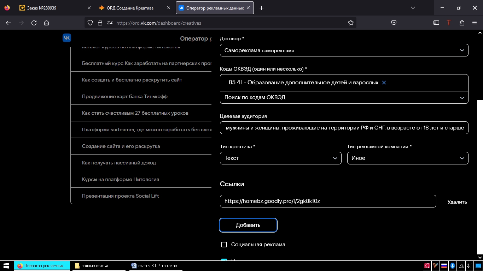
Task: Open new tab with plus icon
Action: [262, 8]
